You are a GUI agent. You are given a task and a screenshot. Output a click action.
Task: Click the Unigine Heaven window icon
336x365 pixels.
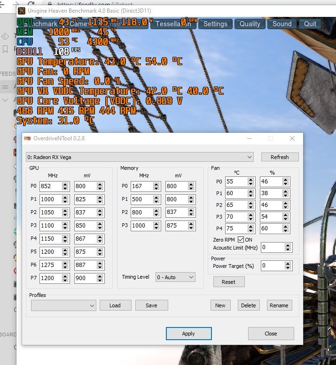click(22, 10)
